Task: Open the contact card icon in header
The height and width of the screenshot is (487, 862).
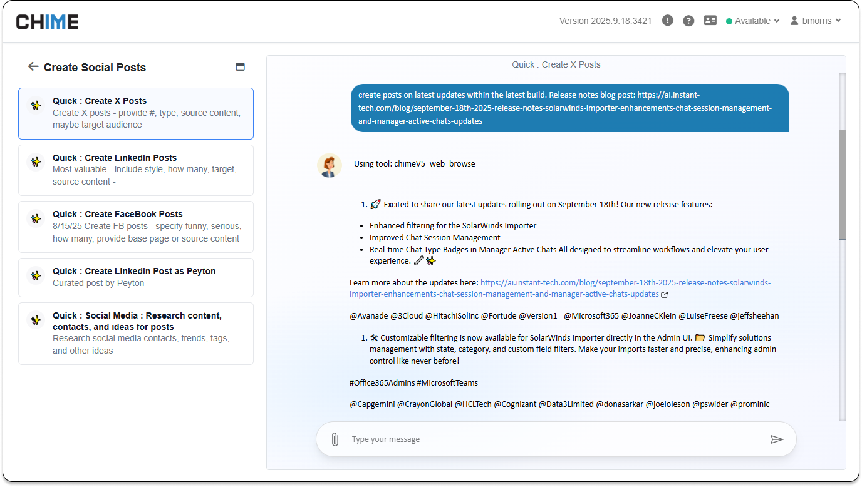Action: pos(710,21)
